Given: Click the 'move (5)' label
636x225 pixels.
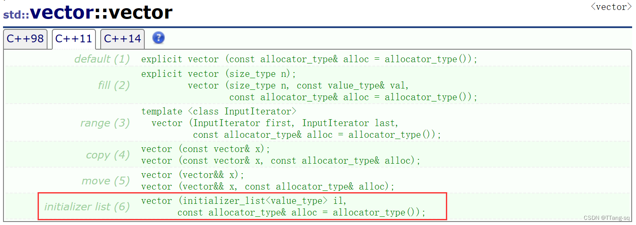Looking at the screenshot, I should (x=106, y=181).
